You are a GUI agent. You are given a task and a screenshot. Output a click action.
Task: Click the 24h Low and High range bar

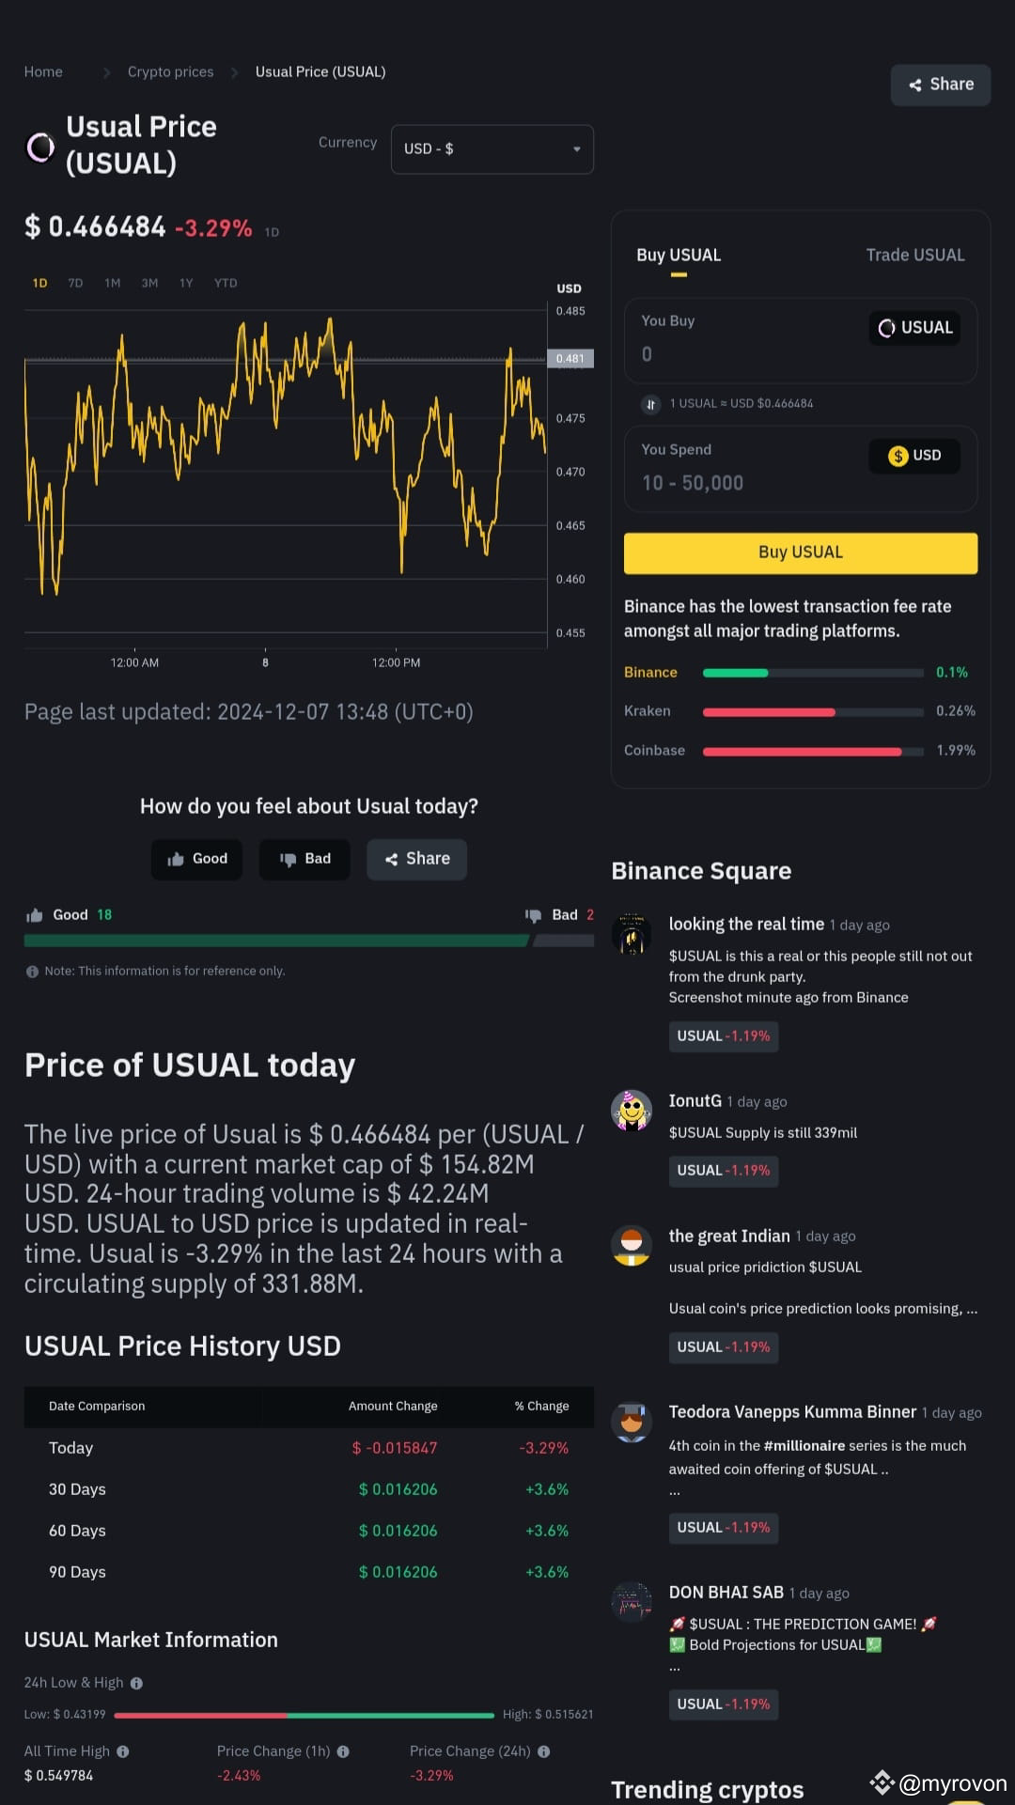coord(304,1714)
